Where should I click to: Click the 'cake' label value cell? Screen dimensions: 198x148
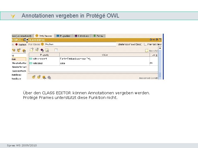click(105, 63)
